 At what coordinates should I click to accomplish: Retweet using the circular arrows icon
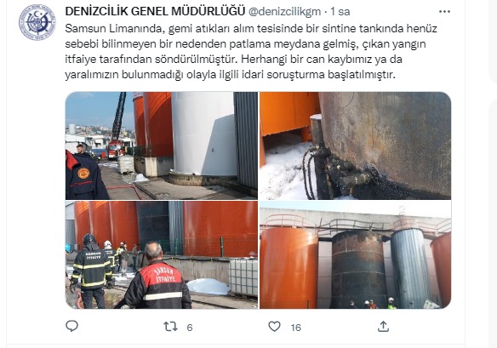[x=170, y=327]
